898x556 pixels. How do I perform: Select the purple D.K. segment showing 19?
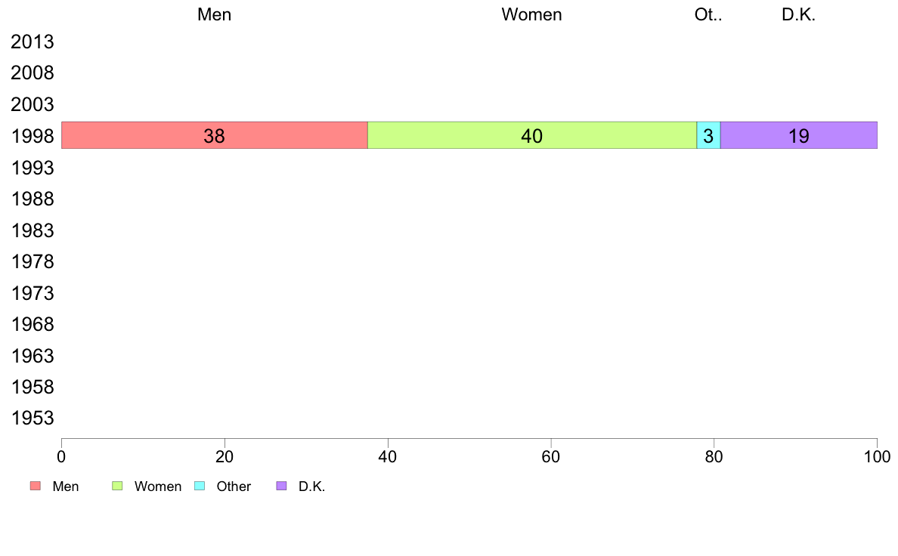[x=799, y=135]
